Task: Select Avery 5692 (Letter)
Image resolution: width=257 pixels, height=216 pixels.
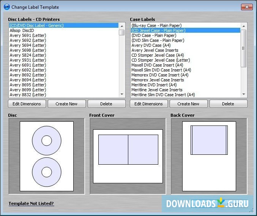Action: (x=64, y=40)
